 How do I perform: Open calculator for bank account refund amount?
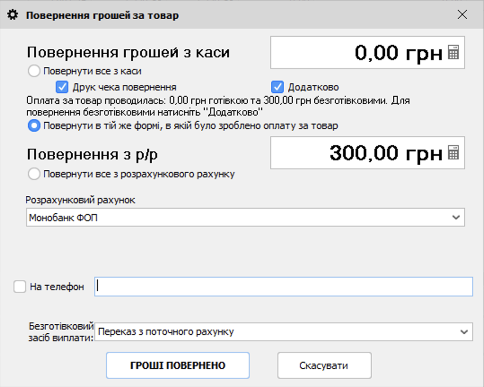(x=453, y=152)
